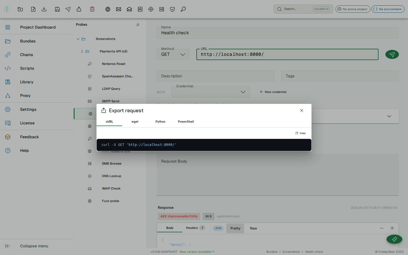Click the URL input field
Viewport: 408px width, 255px height.
tap(287, 54)
